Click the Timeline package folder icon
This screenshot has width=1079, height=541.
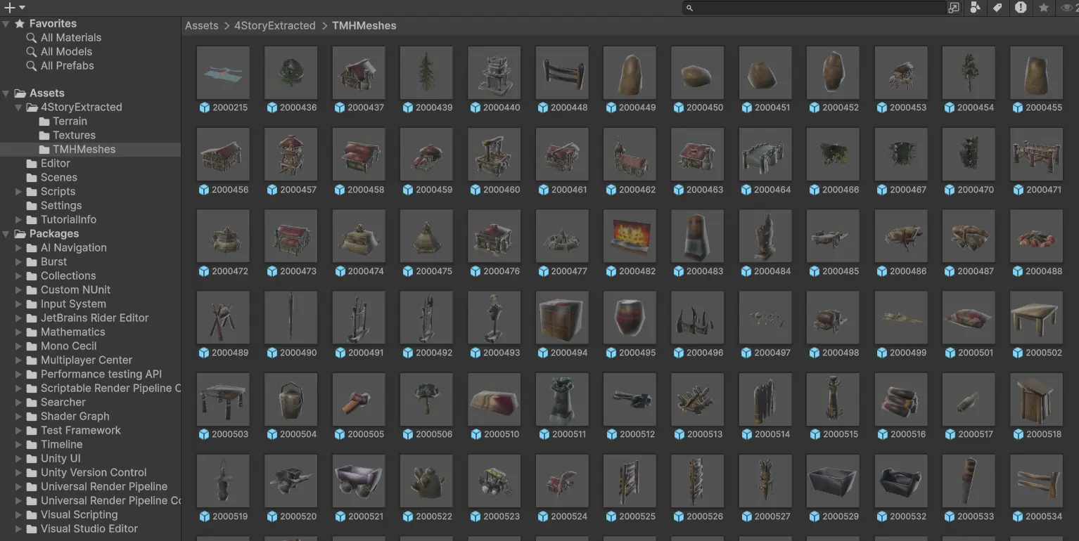32,445
